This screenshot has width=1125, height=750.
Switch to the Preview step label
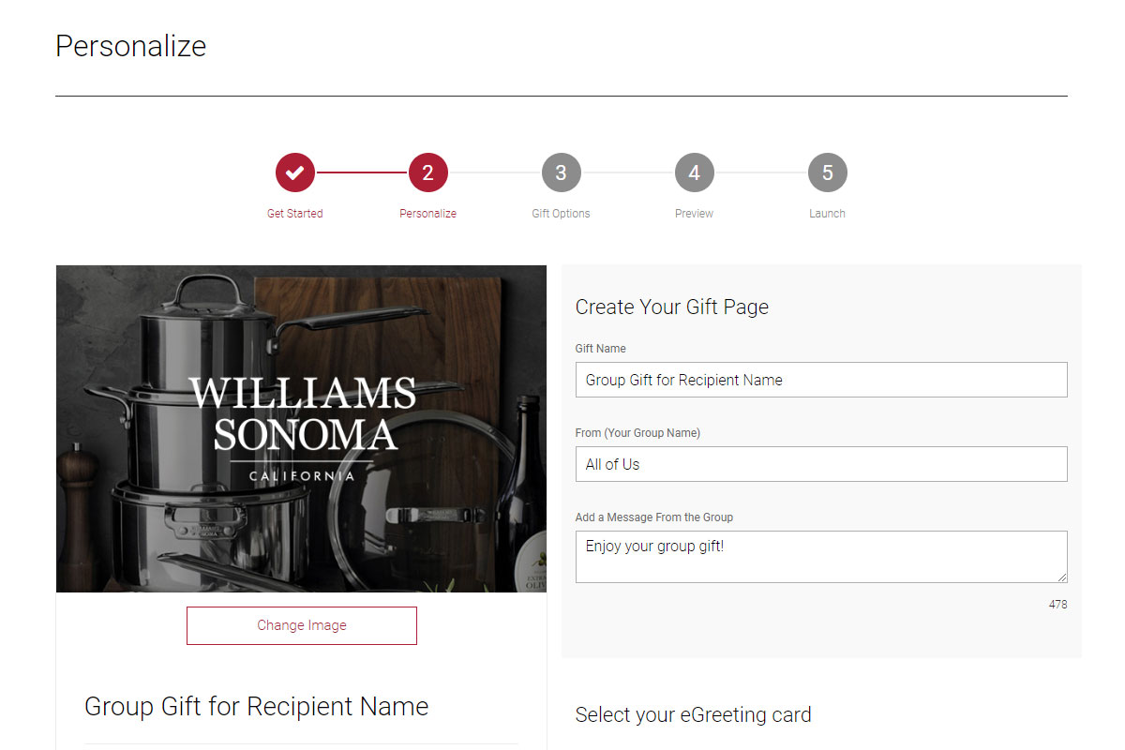[x=695, y=214]
